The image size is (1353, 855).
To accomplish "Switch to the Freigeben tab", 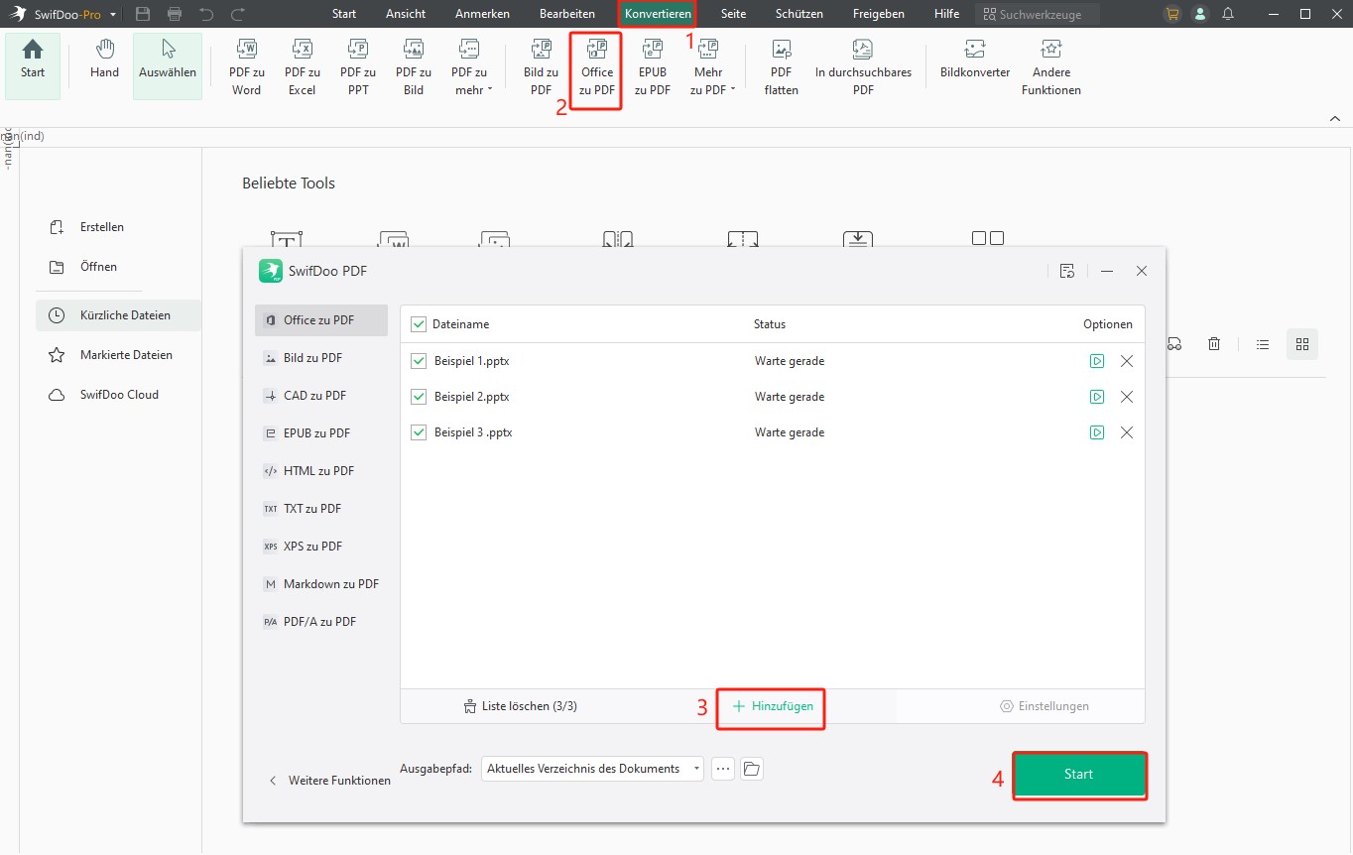I will (x=879, y=14).
